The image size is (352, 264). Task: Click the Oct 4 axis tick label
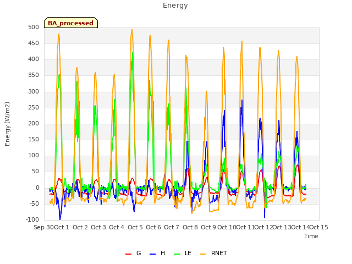(x=117, y=227)
